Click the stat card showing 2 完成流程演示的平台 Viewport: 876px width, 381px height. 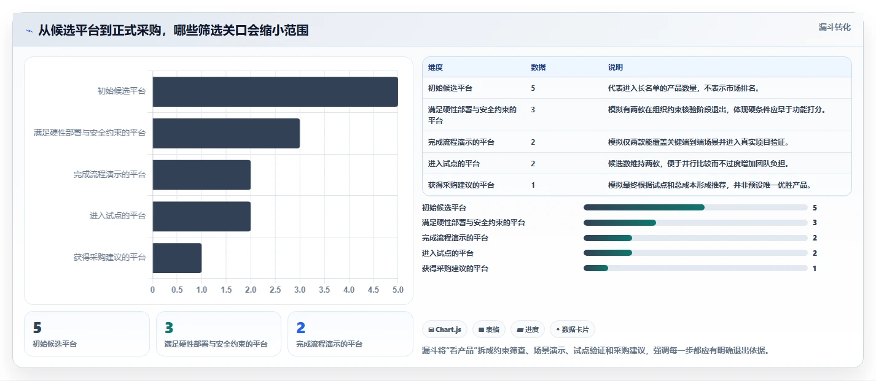(350, 334)
